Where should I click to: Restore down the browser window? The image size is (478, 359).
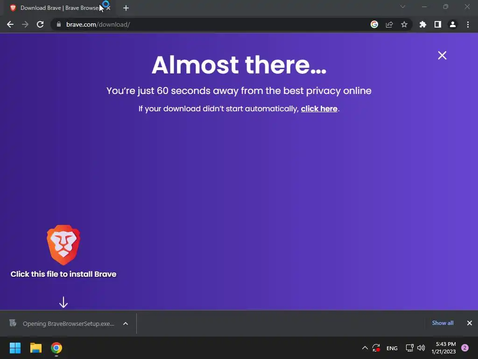[x=446, y=7]
